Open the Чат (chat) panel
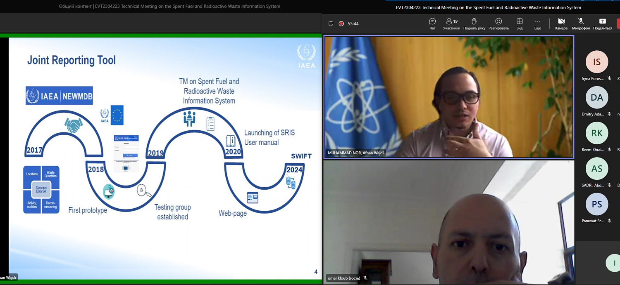Image resolution: width=620 pixels, height=285 pixels. click(432, 24)
